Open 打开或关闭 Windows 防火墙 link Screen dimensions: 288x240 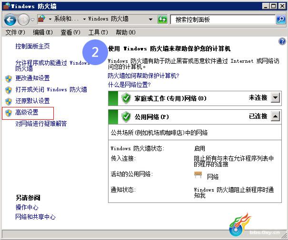[x=51, y=89]
